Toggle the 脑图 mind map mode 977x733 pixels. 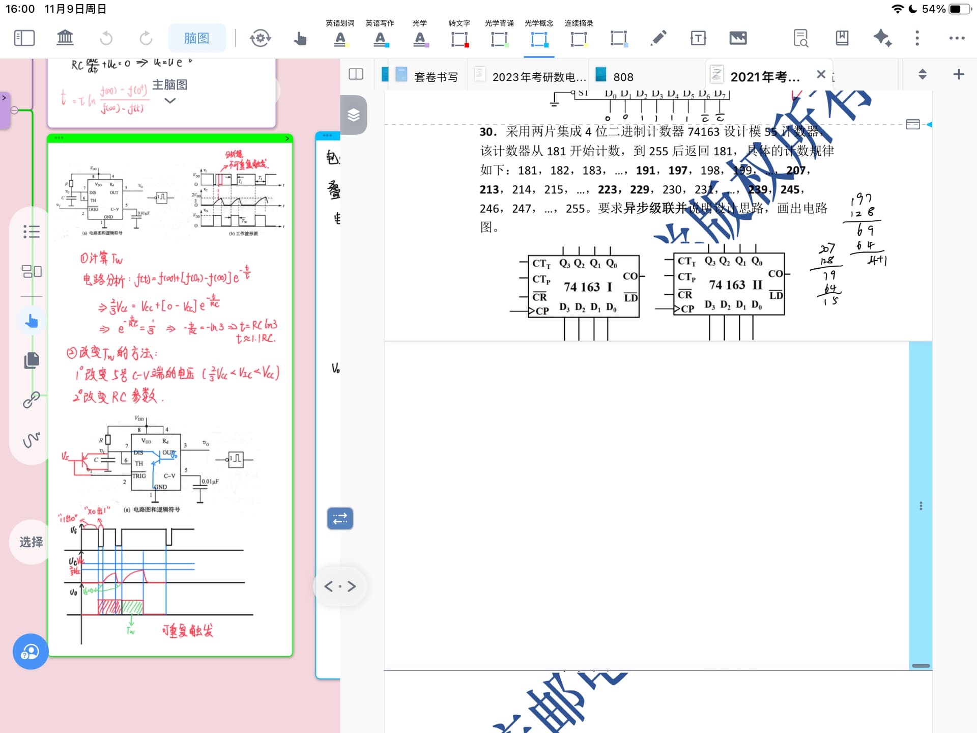click(x=197, y=38)
